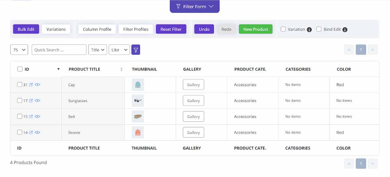Click the Bulk Edit button

click(x=26, y=29)
